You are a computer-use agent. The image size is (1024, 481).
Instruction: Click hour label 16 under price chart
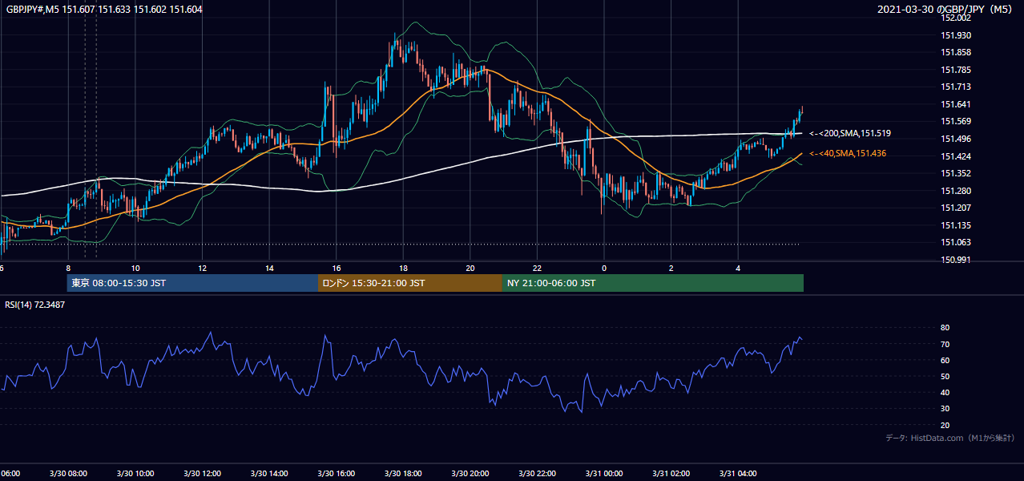click(x=337, y=268)
